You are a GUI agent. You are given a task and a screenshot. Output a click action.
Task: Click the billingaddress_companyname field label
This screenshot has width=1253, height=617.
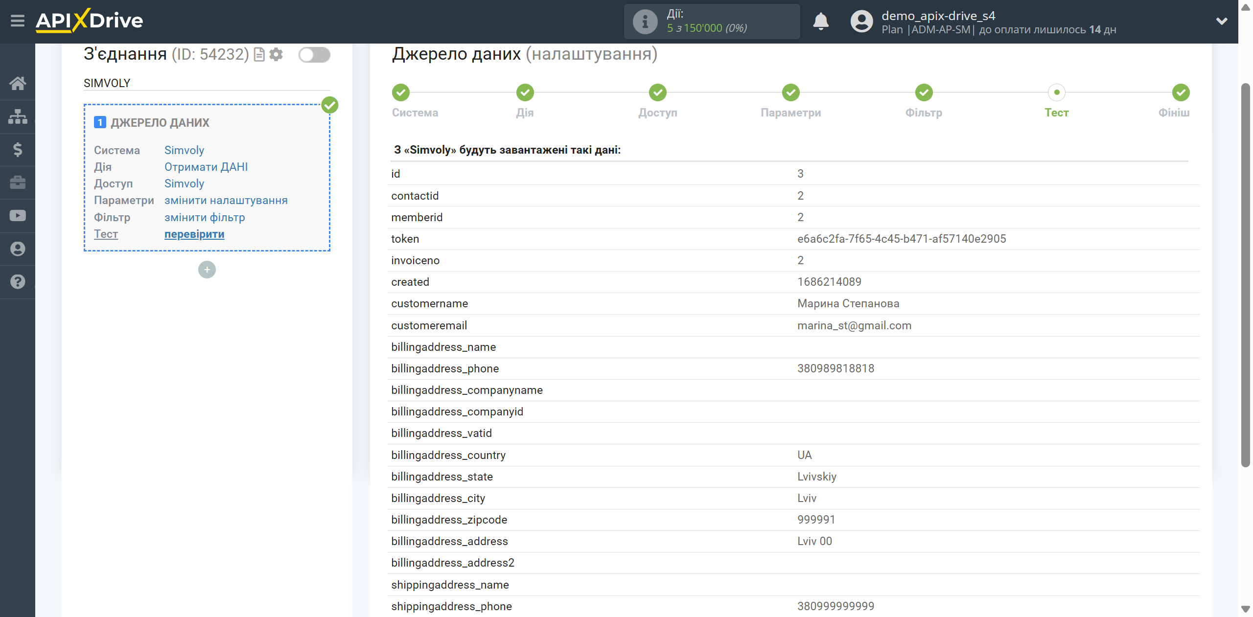466,390
